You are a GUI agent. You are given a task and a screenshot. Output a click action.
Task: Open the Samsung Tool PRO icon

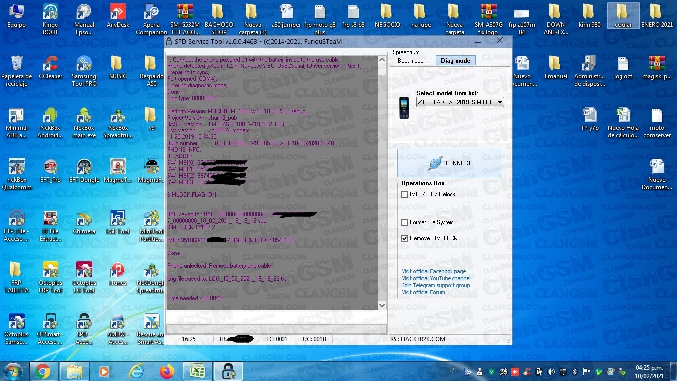pyautogui.click(x=84, y=65)
